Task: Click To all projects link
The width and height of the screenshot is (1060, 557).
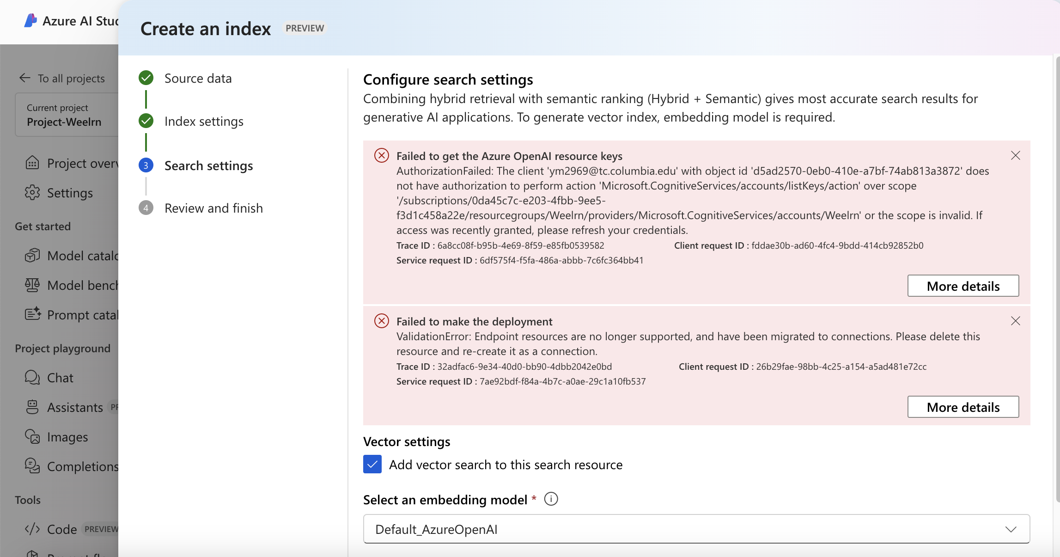Action: point(71,78)
